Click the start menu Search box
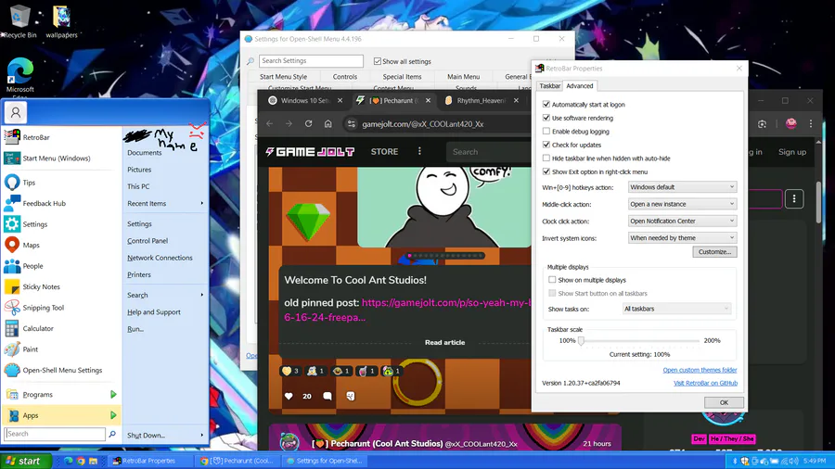The height and width of the screenshot is (469, 835). coord(55,434)
